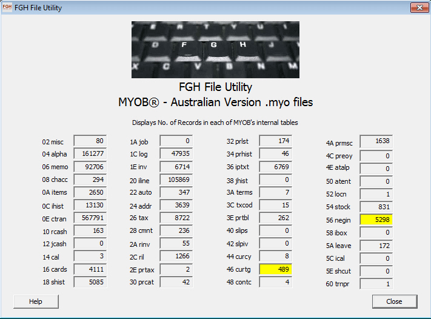
Task: Select the 24 addr field showing 3639
Action: point(176,205)
